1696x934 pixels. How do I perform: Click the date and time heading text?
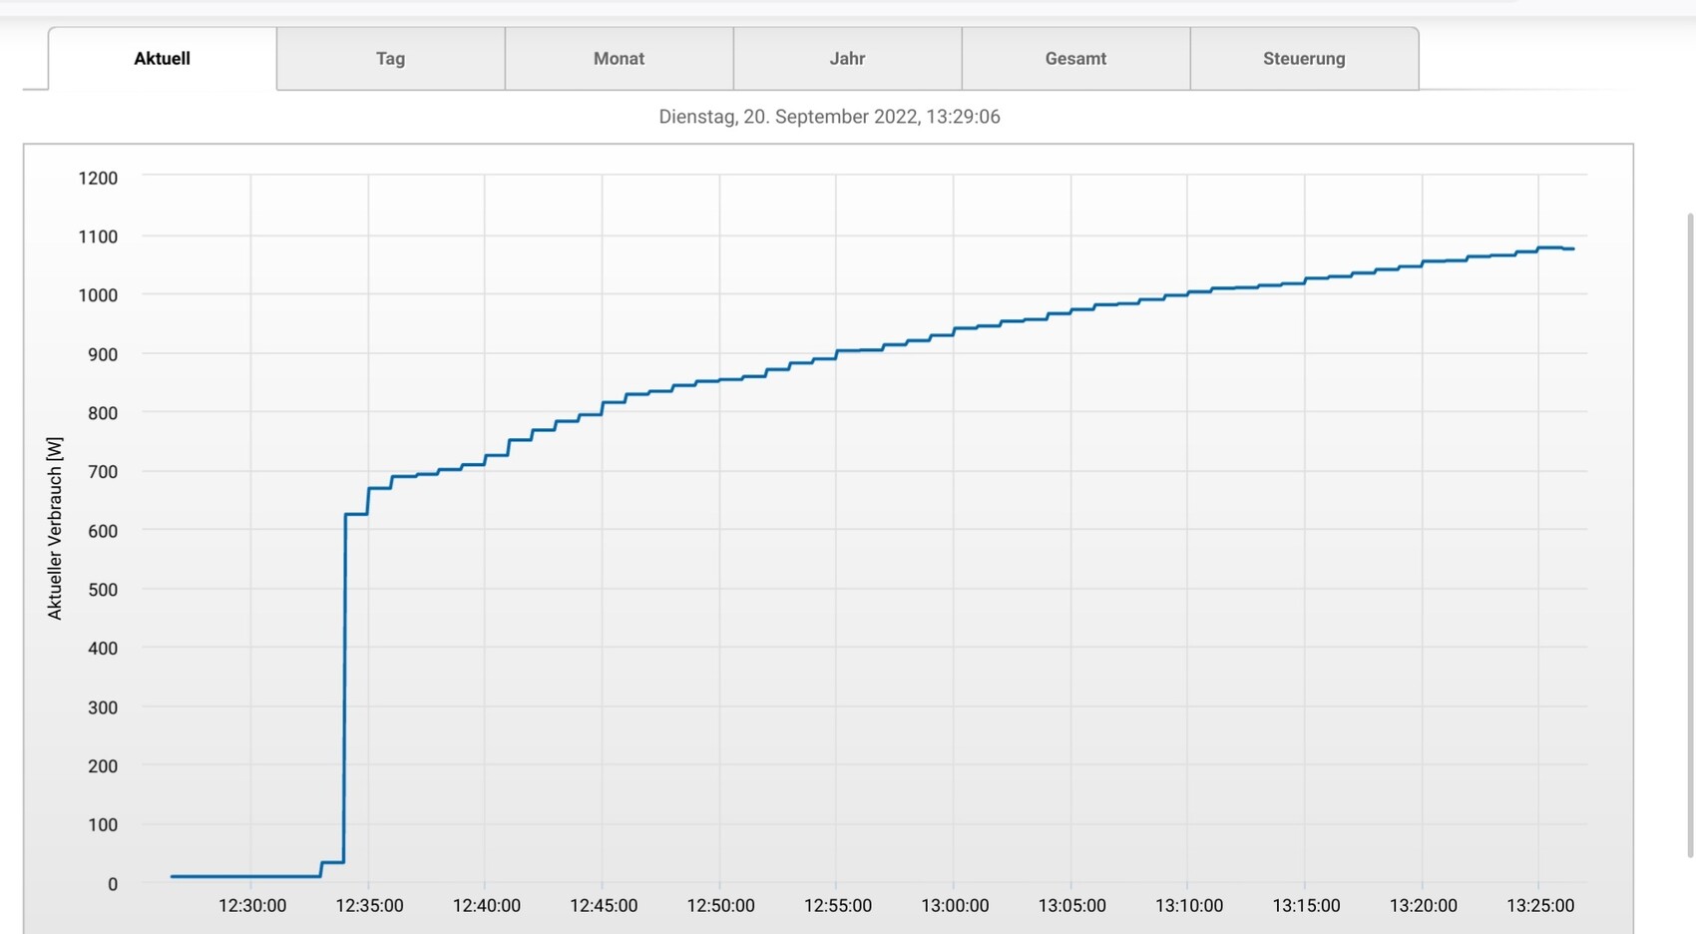coord(829,117)
